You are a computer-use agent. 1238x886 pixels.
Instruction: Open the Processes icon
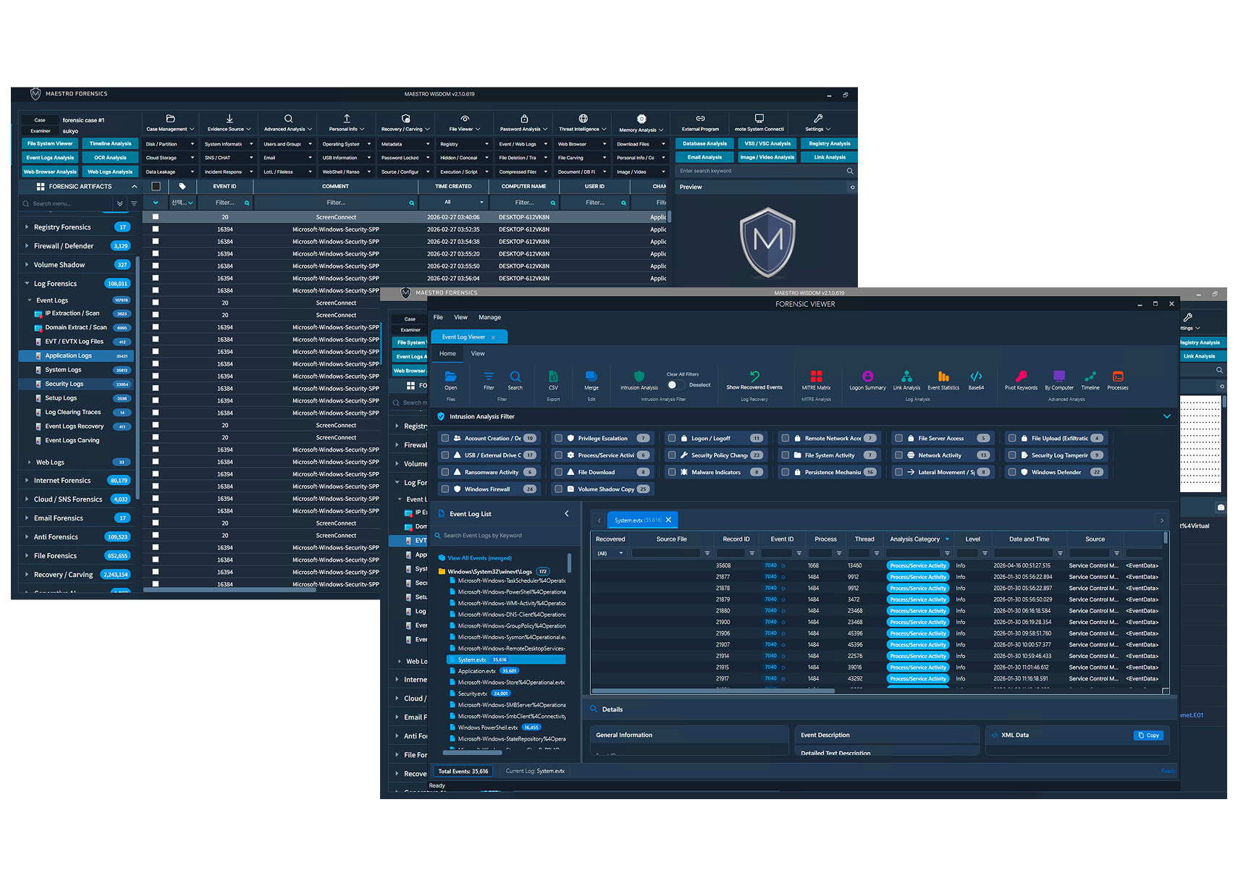pos(1118,376)
